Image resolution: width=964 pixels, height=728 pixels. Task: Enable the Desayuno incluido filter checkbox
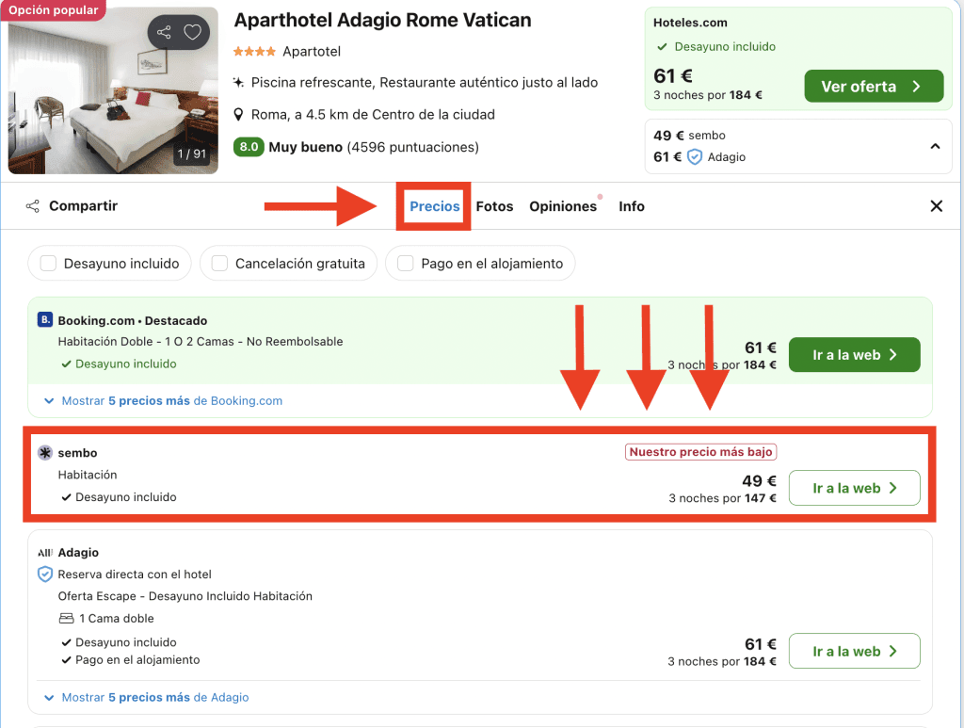click(x=49, y=264)
